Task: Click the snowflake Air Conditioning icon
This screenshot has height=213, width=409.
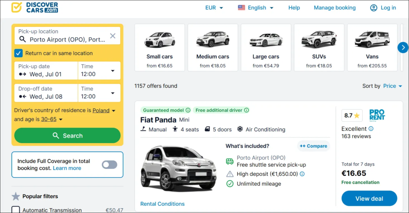Action: (240, 129)
